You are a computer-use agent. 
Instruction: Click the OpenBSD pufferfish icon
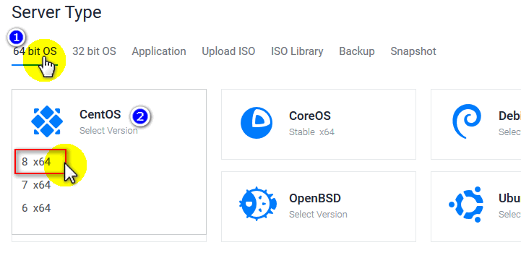click(257, 204)
